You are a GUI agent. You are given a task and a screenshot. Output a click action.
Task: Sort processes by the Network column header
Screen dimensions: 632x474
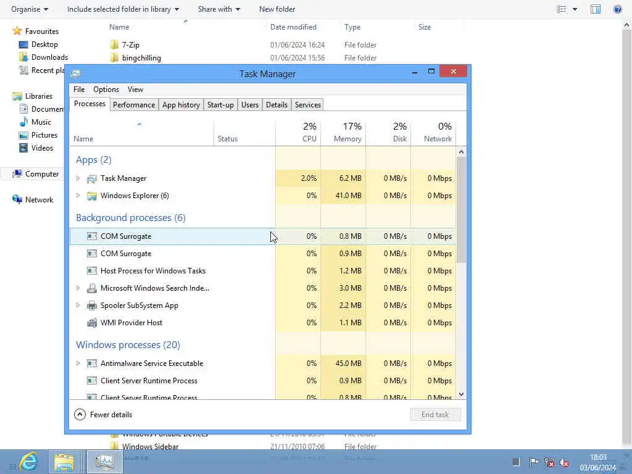(434, 133)
